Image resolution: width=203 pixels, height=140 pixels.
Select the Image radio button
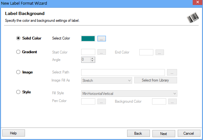point(18,72)
